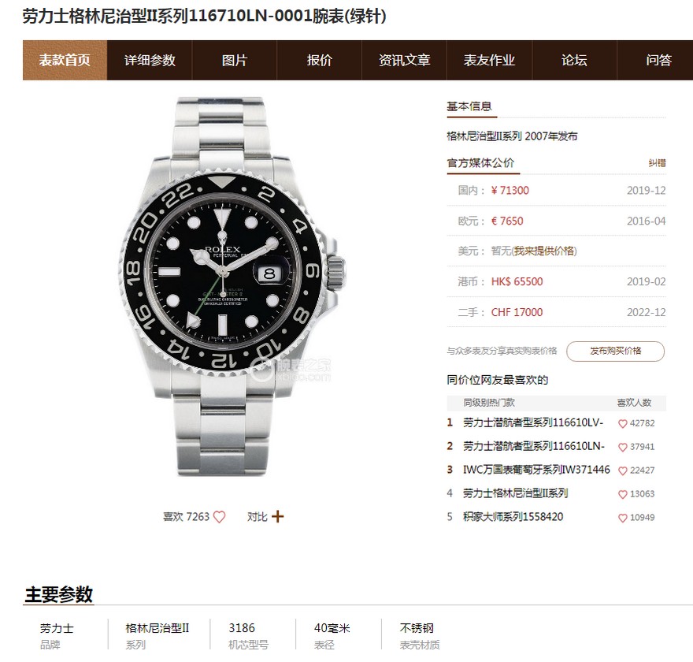Click the heart icon for 116610LV- with 42782 likes
693x662 pixels.
click(622, 424)
